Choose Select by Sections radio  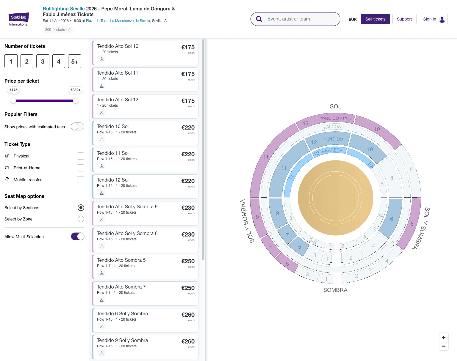(x=81, y=208)
